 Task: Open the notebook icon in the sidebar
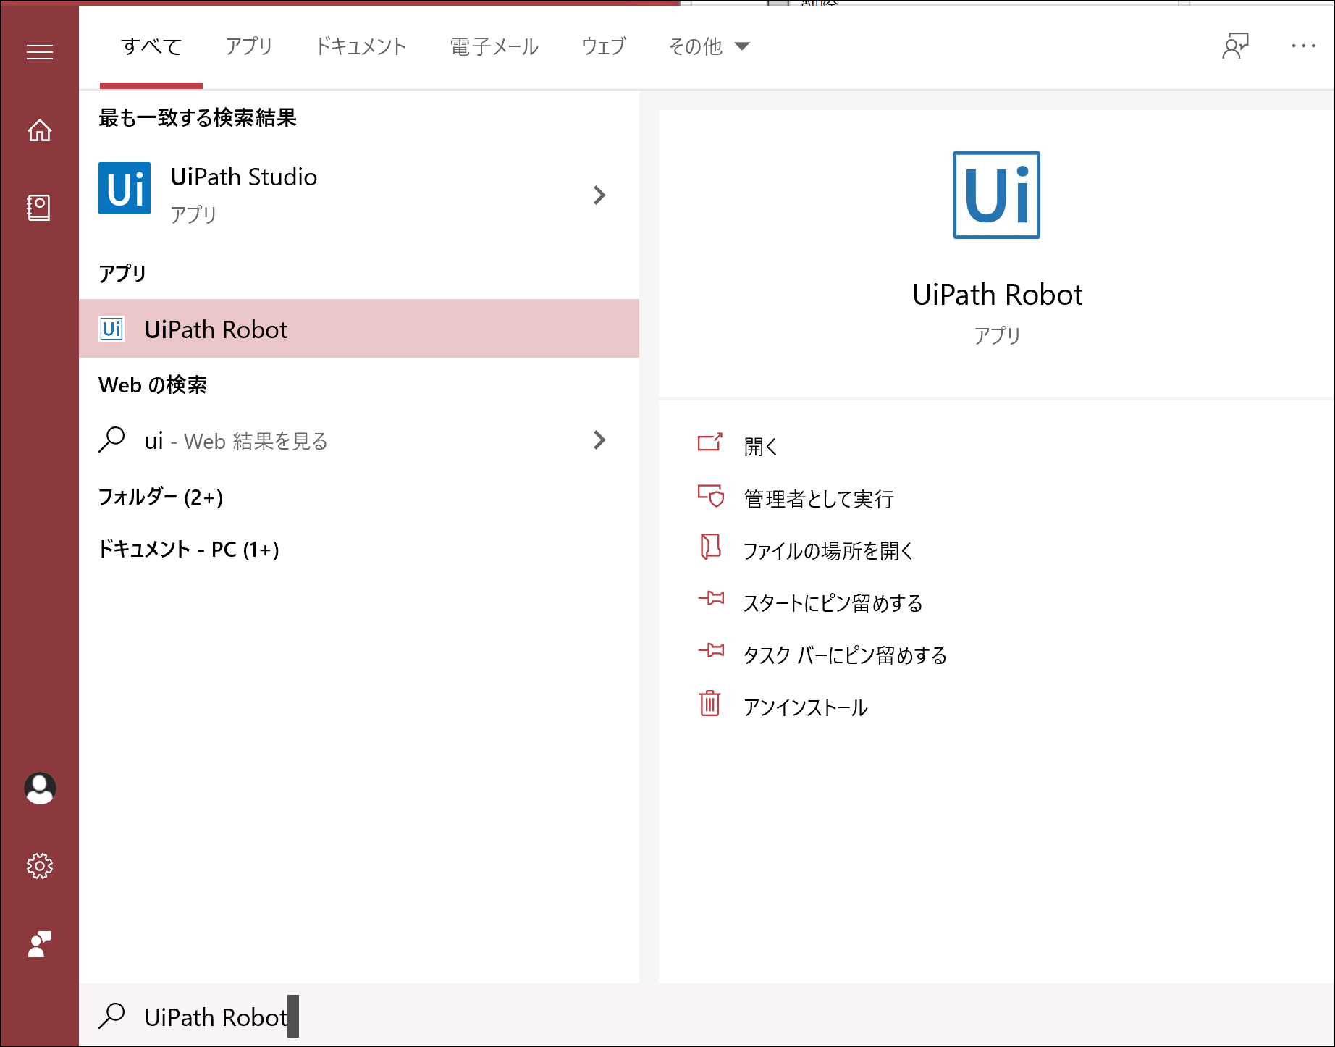[x=39, y=208]
